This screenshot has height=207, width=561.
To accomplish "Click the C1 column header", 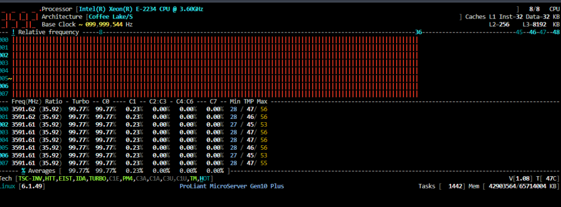I will tap(132, 102).
